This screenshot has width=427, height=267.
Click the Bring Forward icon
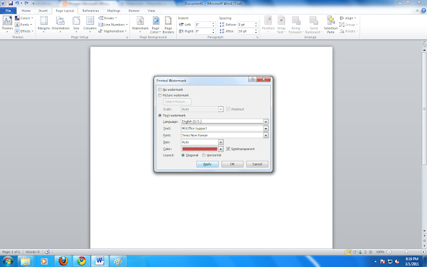click(296, 21)
